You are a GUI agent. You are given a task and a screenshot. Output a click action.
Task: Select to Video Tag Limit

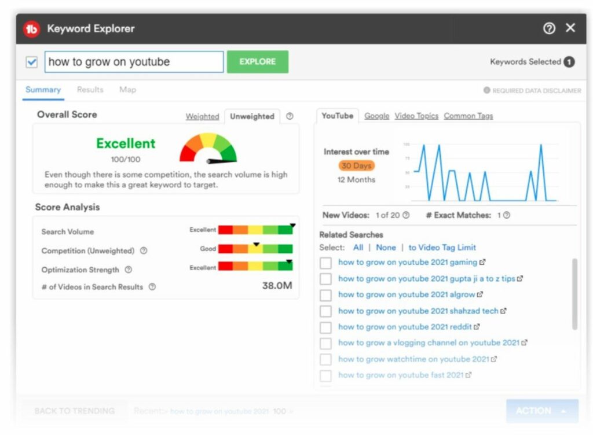tap(442, 248)
